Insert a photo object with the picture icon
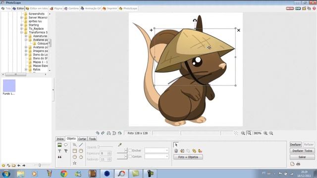Viewport: 317px width, 178px height. click(59, 145)
